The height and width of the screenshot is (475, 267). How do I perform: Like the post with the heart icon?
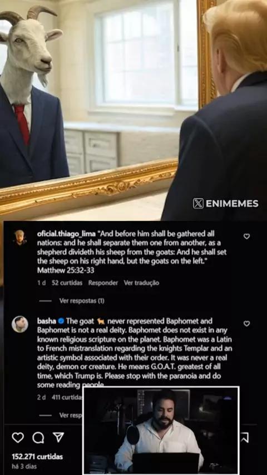click(x=18, y=437)
